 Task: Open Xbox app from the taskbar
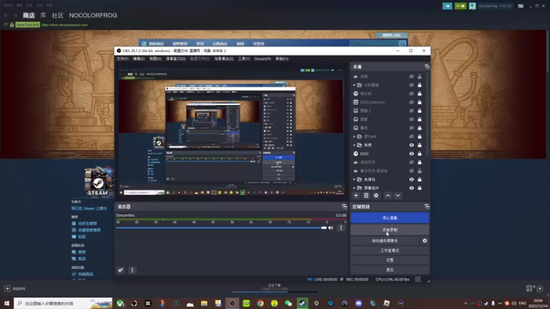(120, 303)
